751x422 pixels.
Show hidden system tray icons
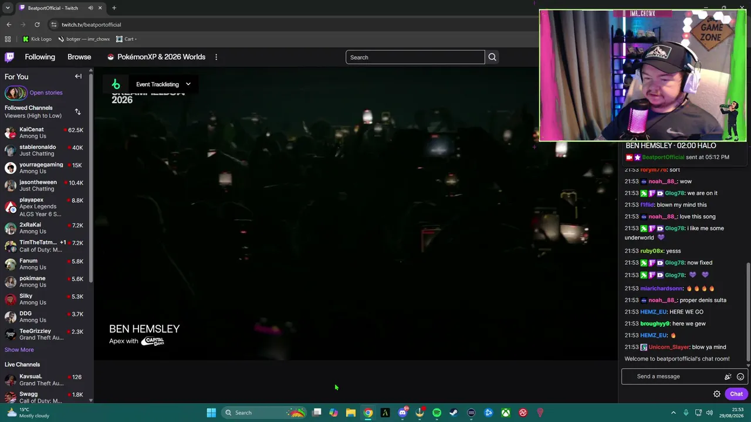coord(673,413)
